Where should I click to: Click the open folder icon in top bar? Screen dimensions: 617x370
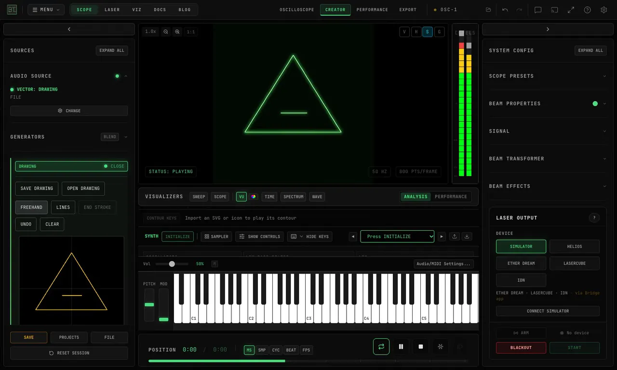(488, 10)
